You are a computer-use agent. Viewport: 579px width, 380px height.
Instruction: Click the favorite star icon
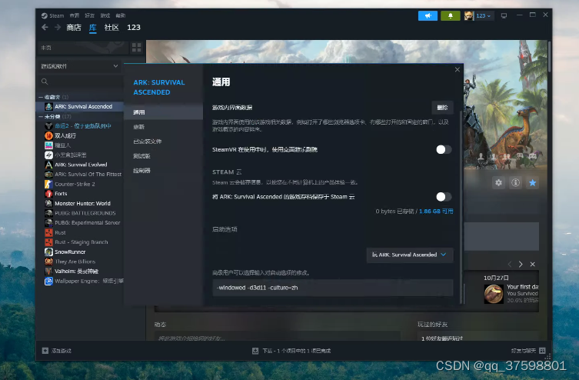pyautogui.click(x=532, y=182)
